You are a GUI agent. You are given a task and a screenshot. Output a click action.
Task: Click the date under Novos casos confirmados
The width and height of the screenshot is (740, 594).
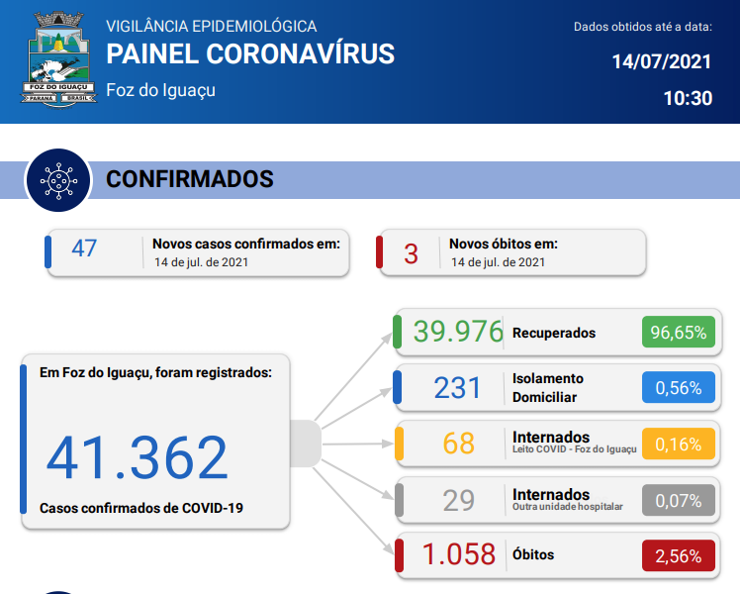[201, 262]
